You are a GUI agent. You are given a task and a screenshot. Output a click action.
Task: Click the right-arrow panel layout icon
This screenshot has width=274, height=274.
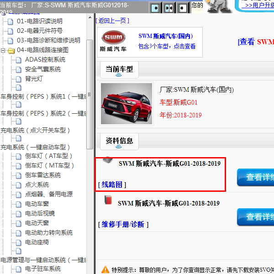pos(155,8)
